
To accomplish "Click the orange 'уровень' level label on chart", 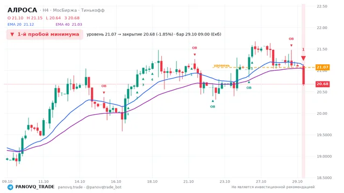I will pyautogui.click(x=222, y=65).
